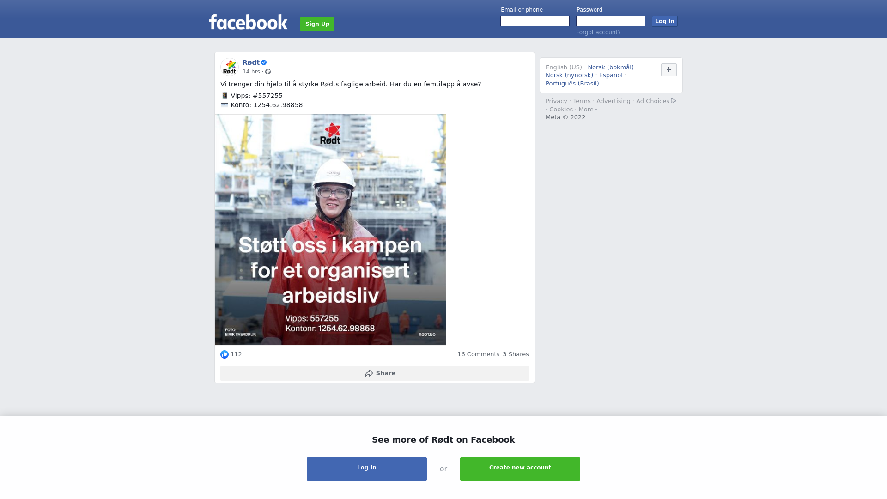
Task: Click the public globe privacy icon
Action: (268, 72)
